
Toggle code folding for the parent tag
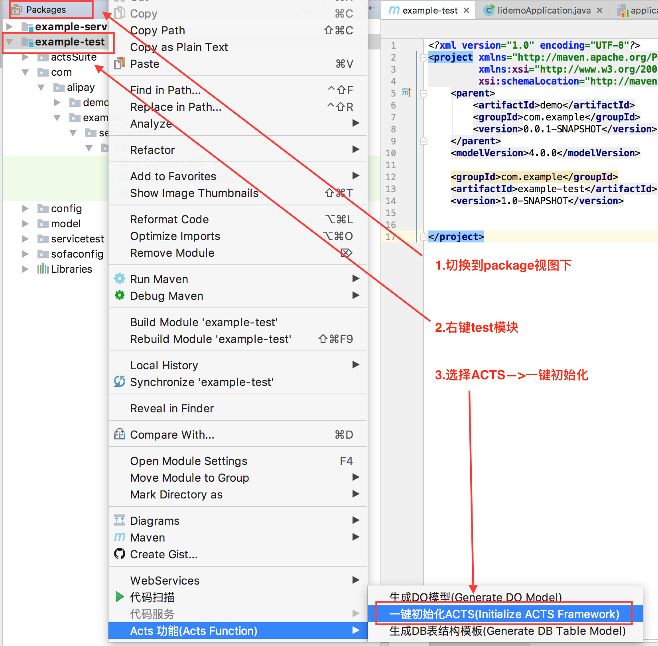(424, 93)
